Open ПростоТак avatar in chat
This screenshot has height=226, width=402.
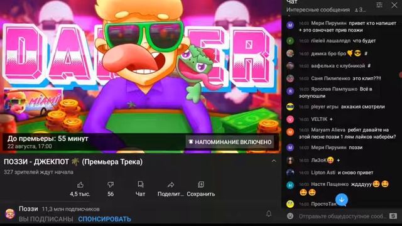(290, 204)
